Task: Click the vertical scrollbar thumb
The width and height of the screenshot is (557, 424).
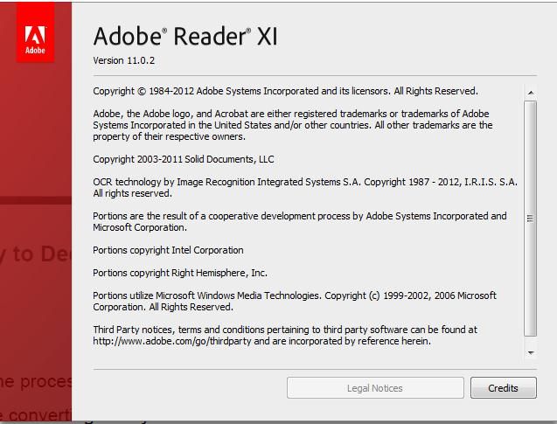Action: click(x=531, y=219)
